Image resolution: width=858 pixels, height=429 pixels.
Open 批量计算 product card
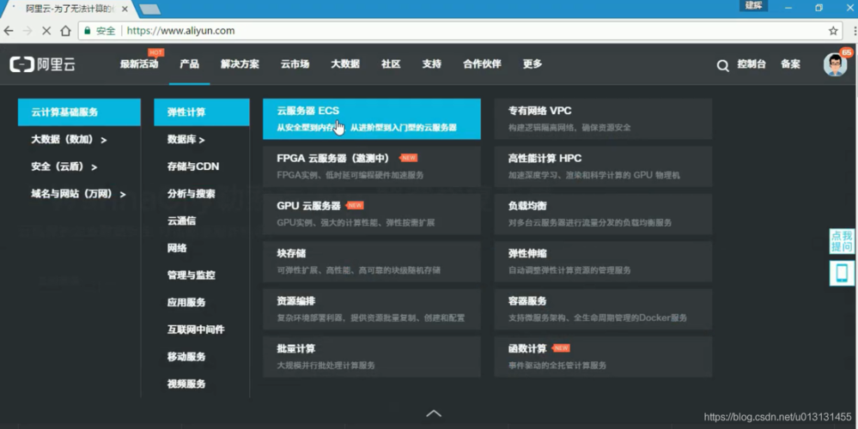tap(372, 356)
